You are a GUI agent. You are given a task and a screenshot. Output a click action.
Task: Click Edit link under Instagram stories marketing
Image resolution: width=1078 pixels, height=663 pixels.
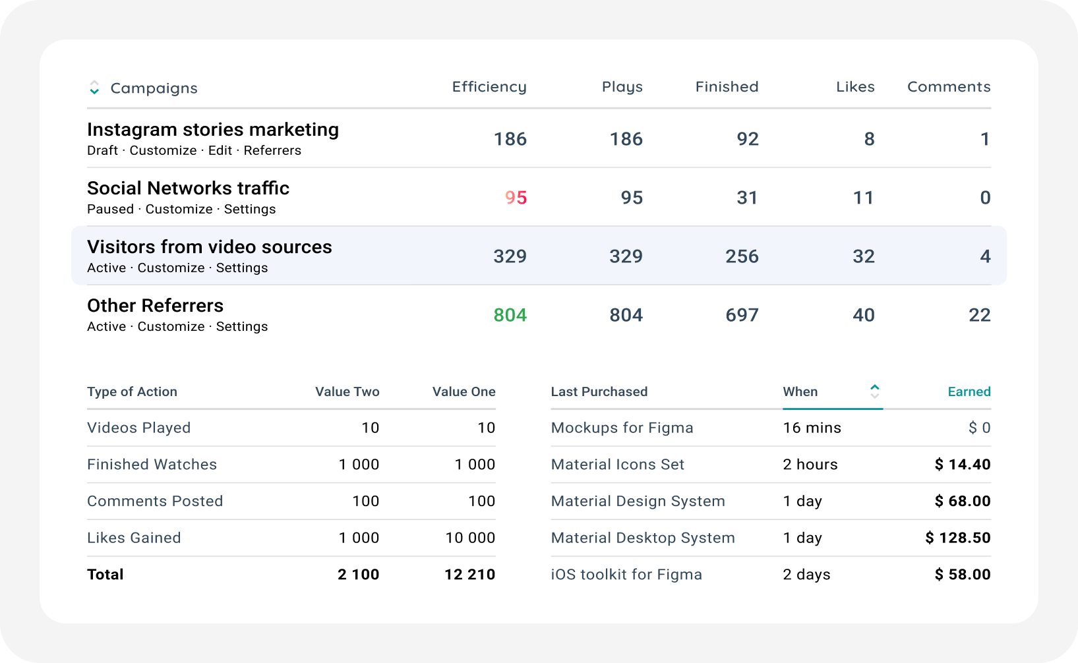(220, 150)
